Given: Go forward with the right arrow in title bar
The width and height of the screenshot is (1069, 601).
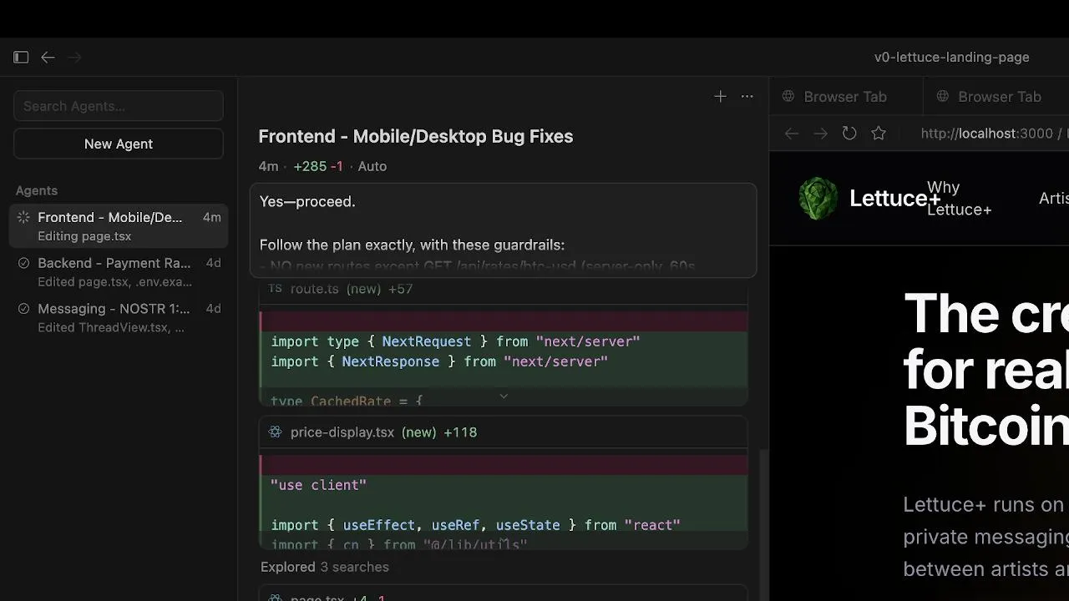Looking at the screenshot, I should pos(75,57).
